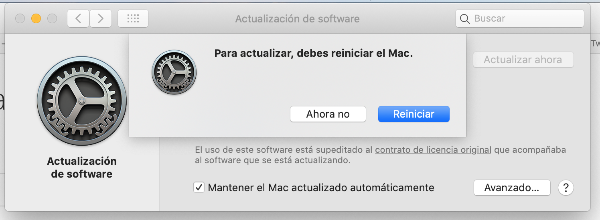Open the Avanzado… options
The height and width of the screenshot is (220, 600).
coord(512,188)
